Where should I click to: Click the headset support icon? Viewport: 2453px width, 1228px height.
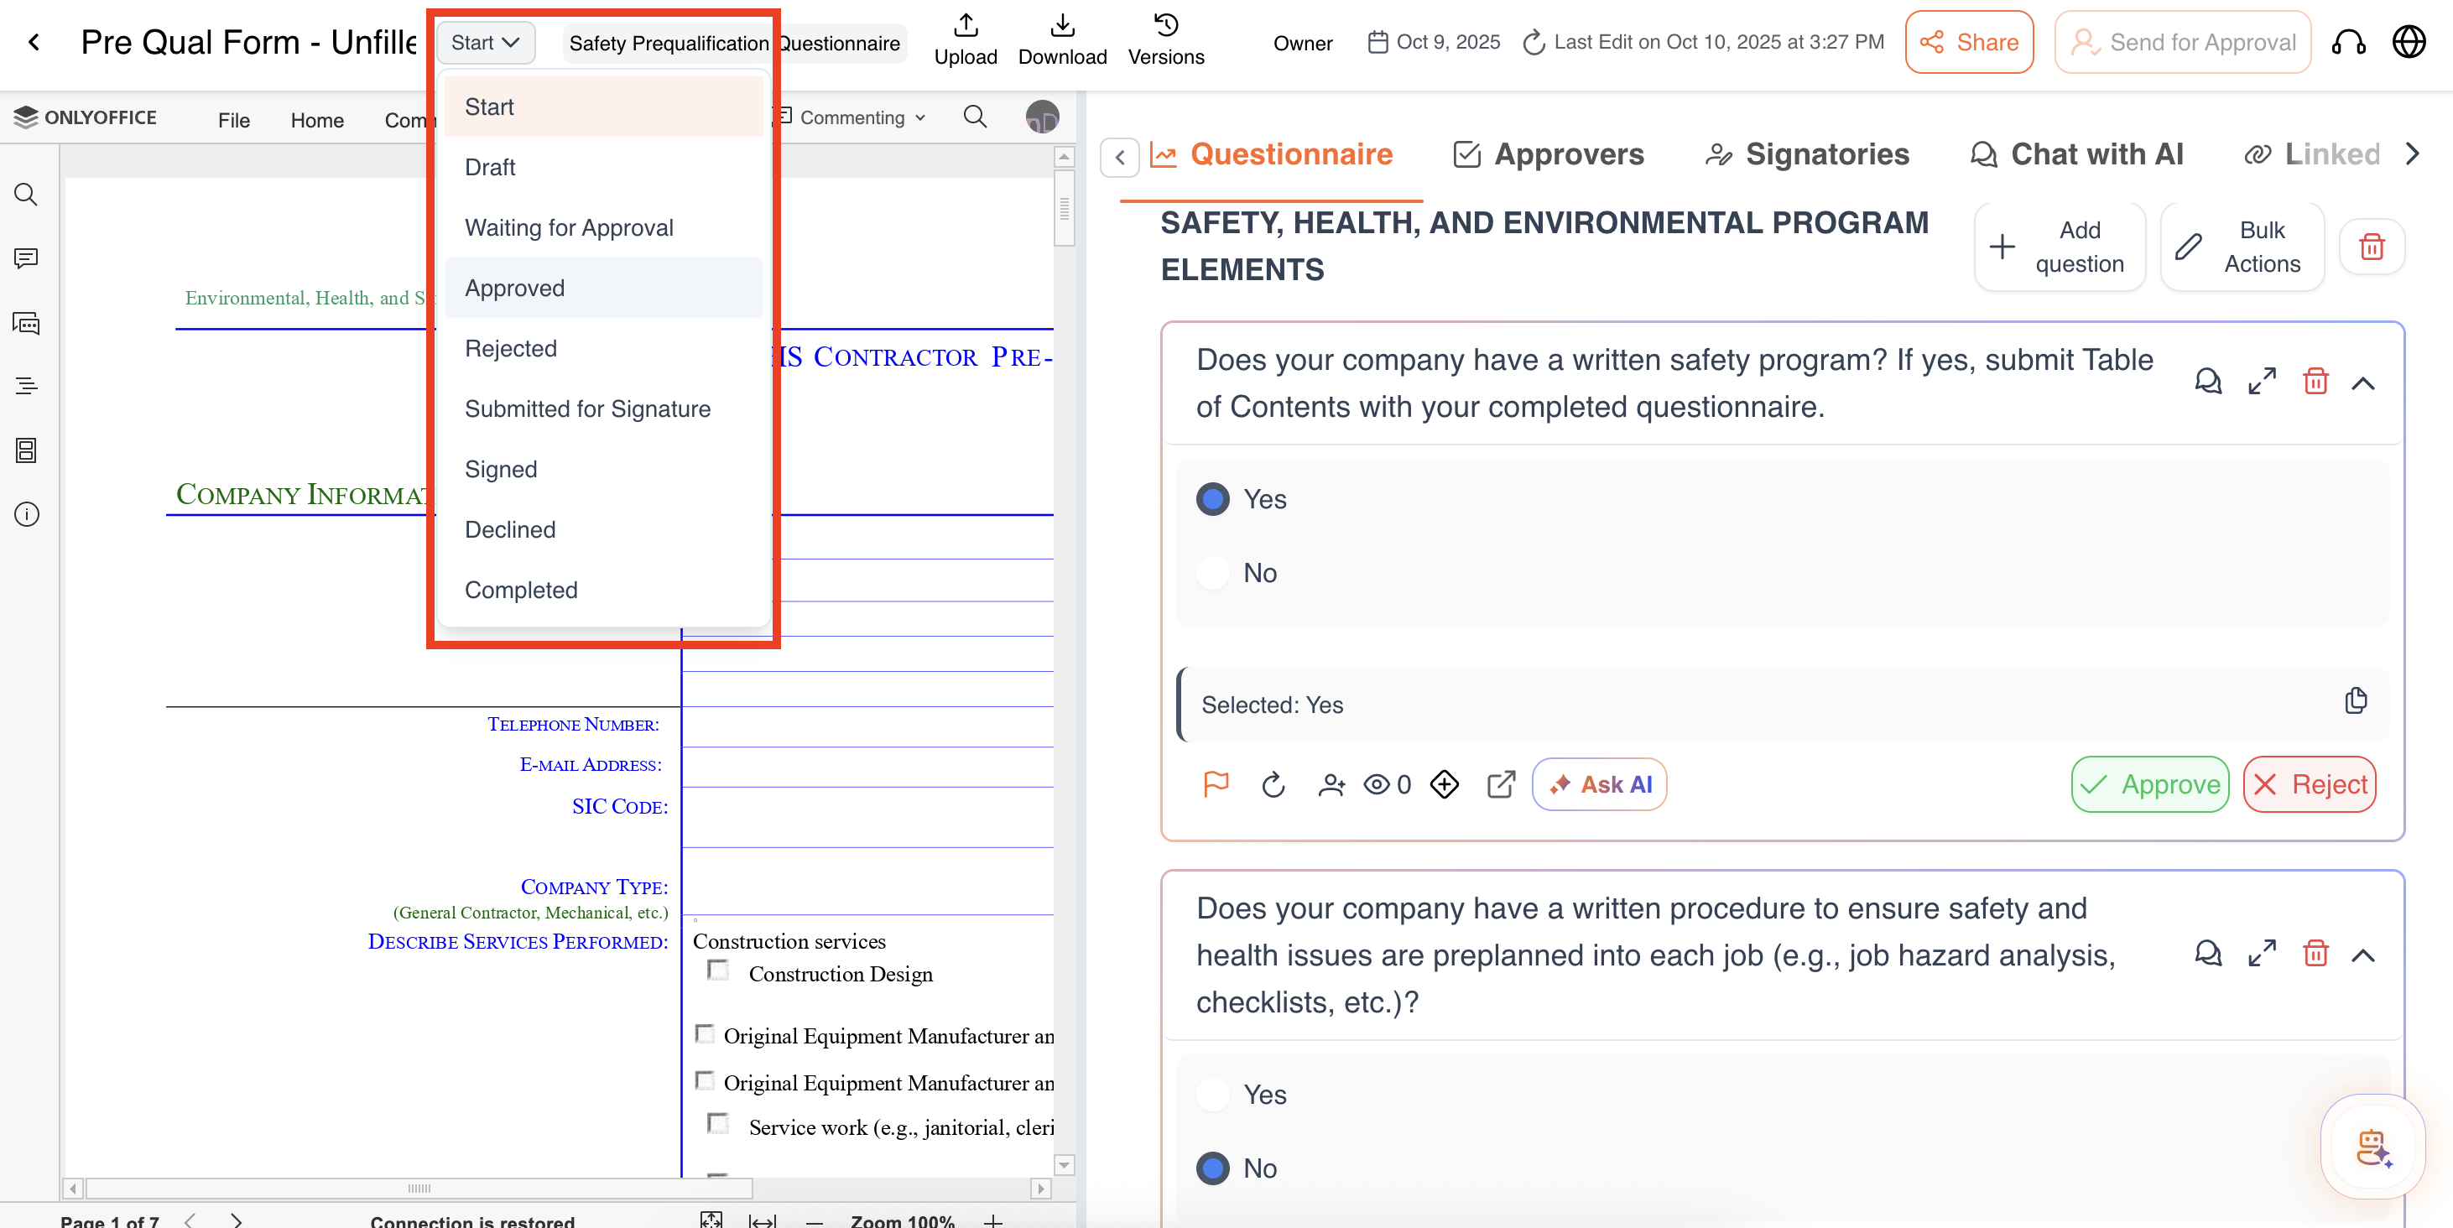point(2347,43)
